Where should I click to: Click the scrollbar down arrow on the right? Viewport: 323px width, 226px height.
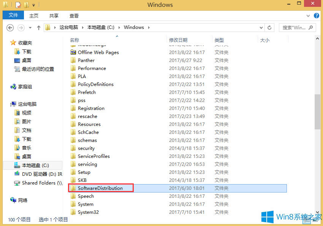(318, 213)
